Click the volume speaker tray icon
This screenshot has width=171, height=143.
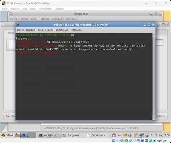point(130,135)
